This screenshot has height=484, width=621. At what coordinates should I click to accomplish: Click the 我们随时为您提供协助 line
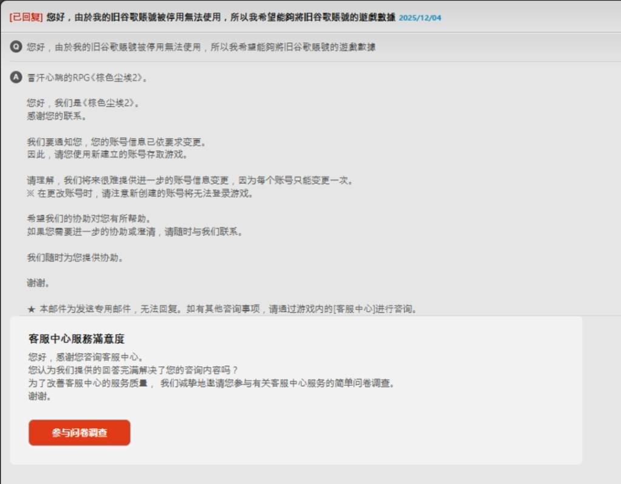(x=75, y=257)
